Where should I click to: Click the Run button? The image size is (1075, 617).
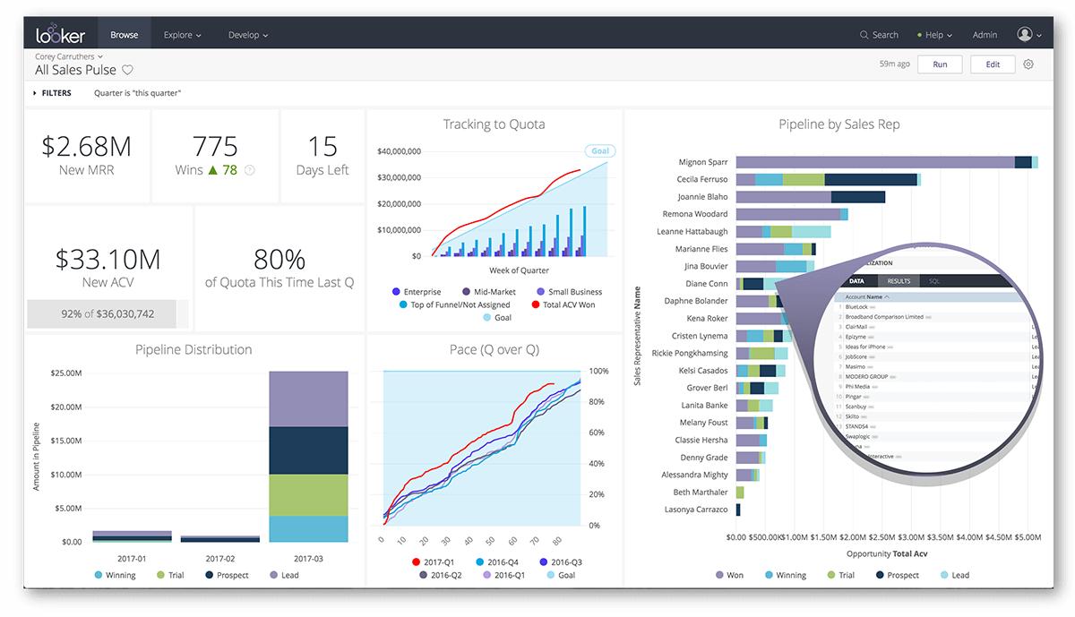[x=940, y=64]
